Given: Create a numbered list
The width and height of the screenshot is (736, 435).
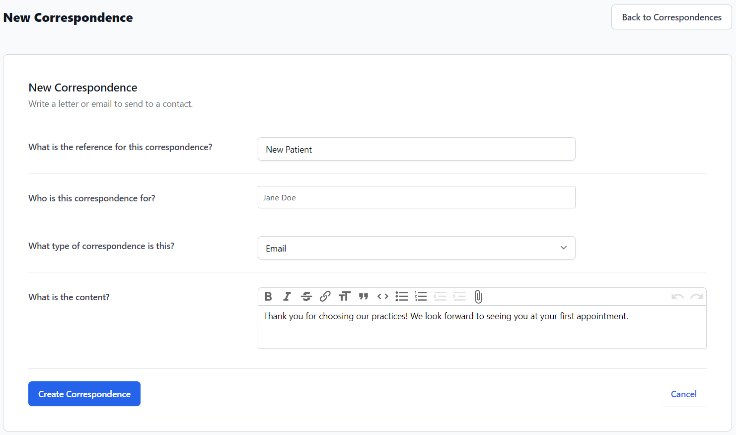Looking at the screenshot, I should coord(421,297).
